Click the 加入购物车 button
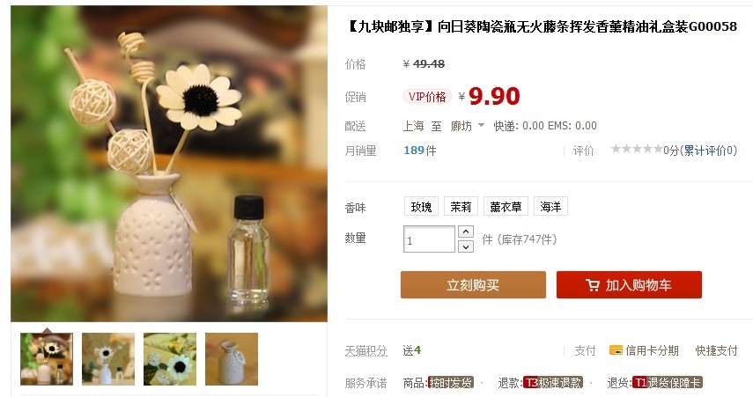The width and height of the screenshot is (753, 397). click(x=629, y=284)
